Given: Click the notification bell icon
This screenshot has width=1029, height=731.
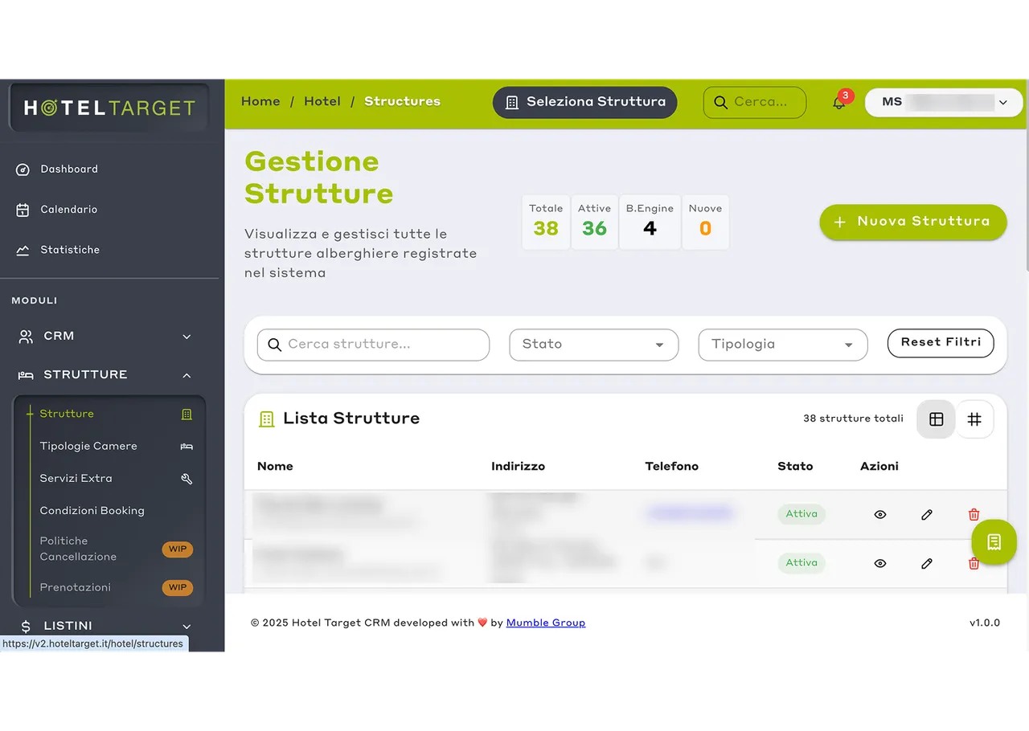Looking at the screenshot, I should [x=837, y=103].
